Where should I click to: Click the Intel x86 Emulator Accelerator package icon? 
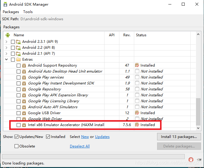pos(24,125)
